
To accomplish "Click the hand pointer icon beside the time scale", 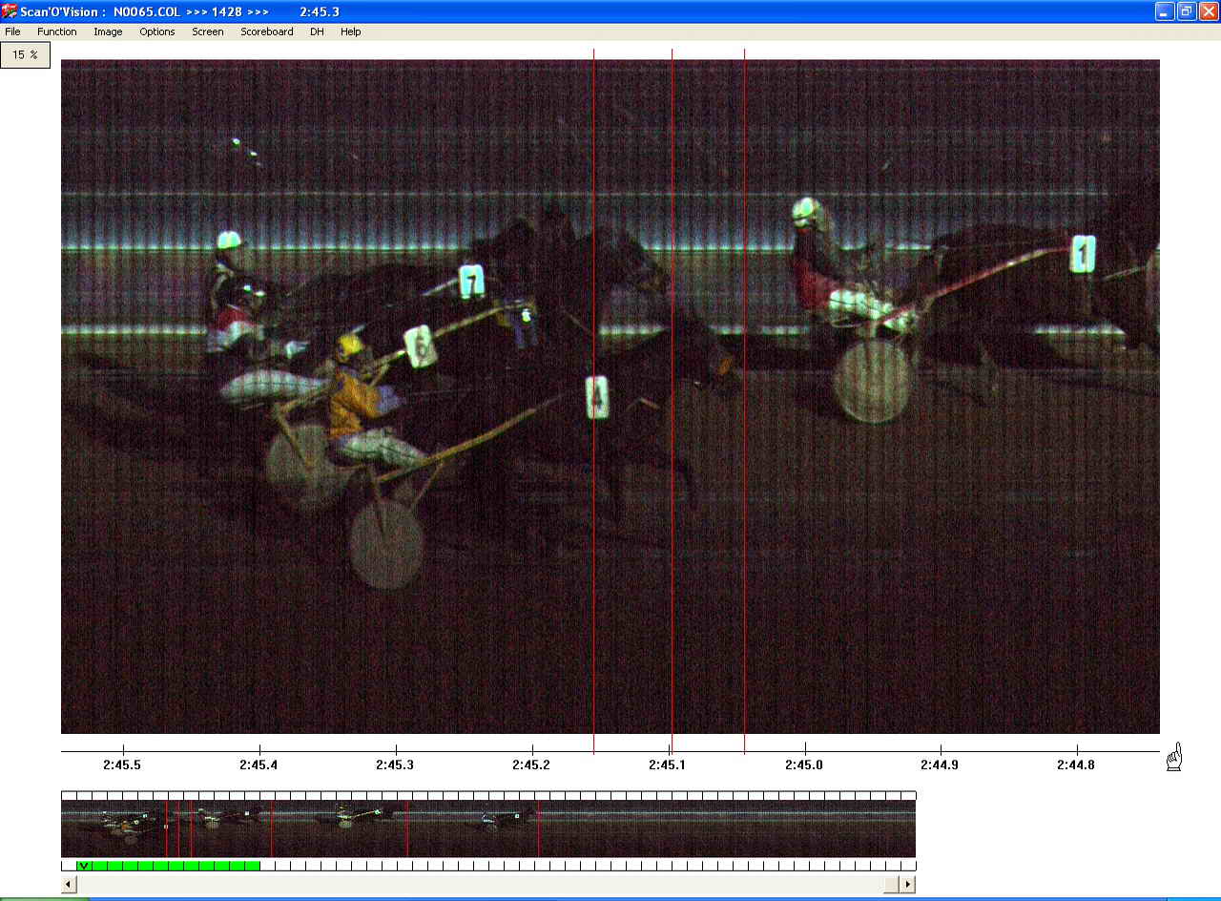I will [1174, 757].
